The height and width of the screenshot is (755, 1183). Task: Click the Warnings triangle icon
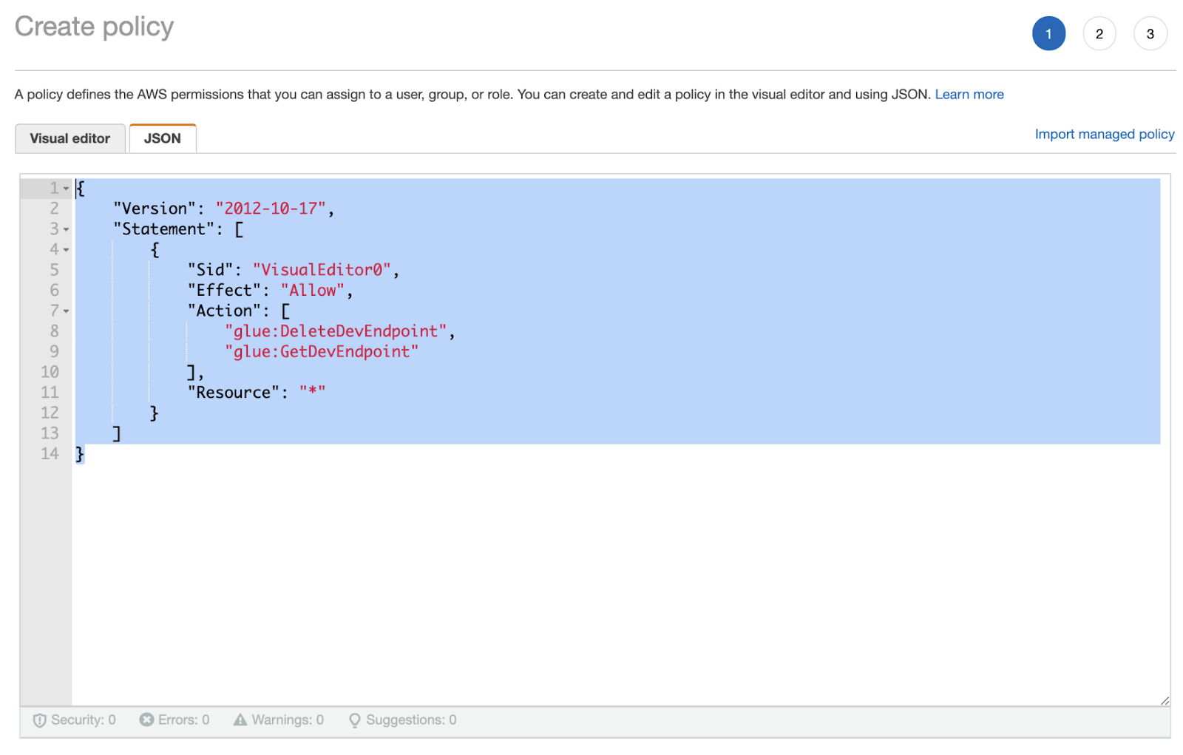pyautogui.click(x=240, y=720)
